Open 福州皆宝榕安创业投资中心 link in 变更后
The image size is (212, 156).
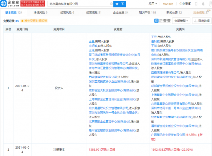pos(174,126)
